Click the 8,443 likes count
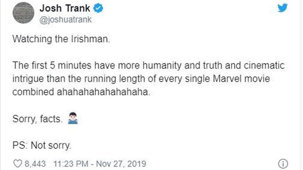Image resolution: width=303 pixels, height=170 pixels. click(x=35, y=164)
